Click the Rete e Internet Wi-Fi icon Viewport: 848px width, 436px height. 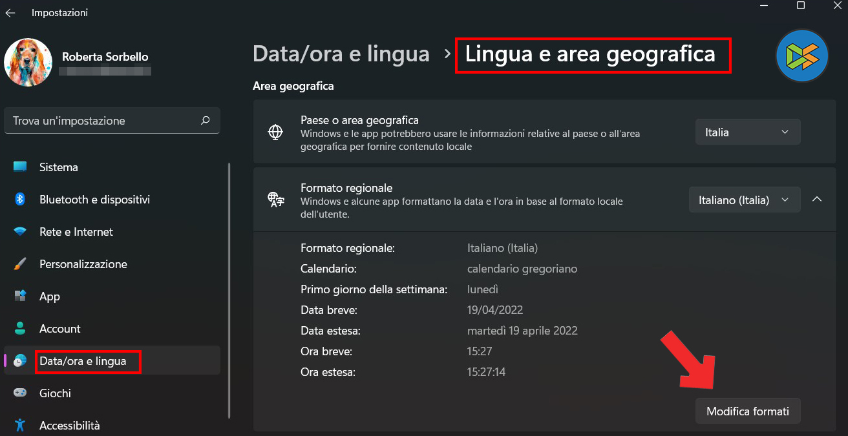click(20, 232)
